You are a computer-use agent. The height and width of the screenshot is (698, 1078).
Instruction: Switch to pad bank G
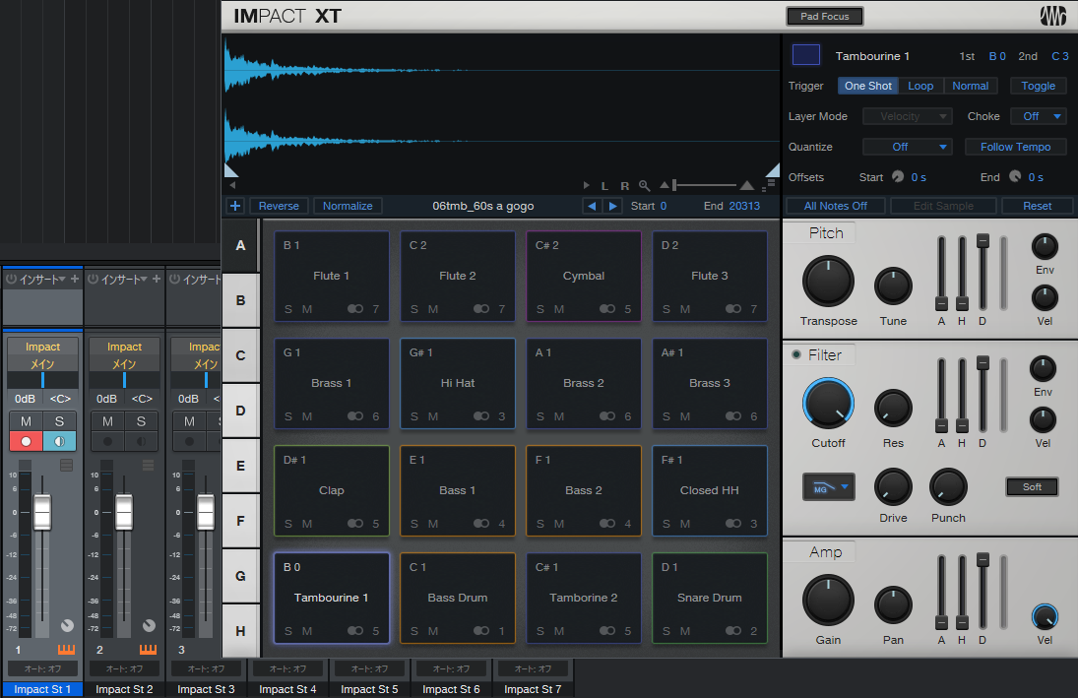click(240, 576)
